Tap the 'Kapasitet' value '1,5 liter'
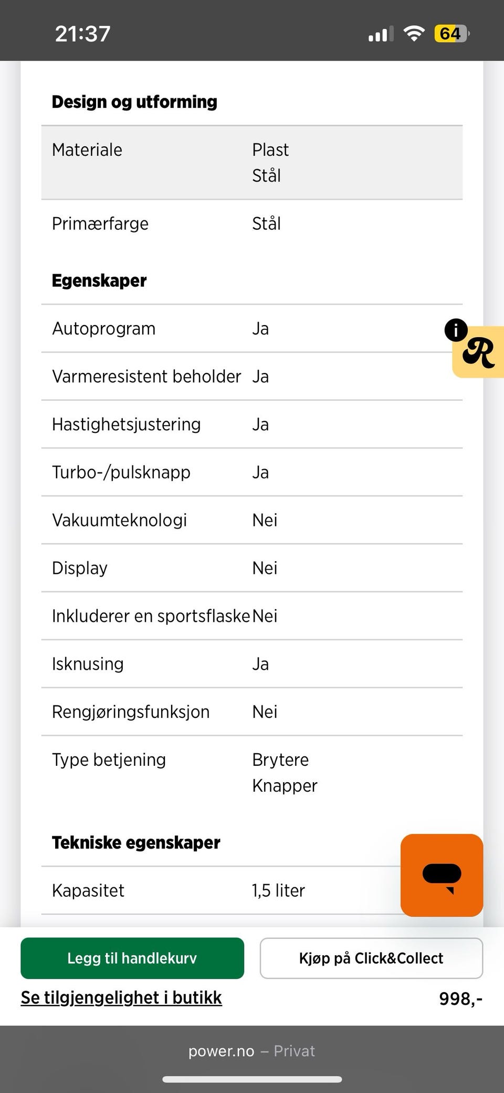Image resolution: width=504 pixels, height=1093 pixels. point(278,890)
